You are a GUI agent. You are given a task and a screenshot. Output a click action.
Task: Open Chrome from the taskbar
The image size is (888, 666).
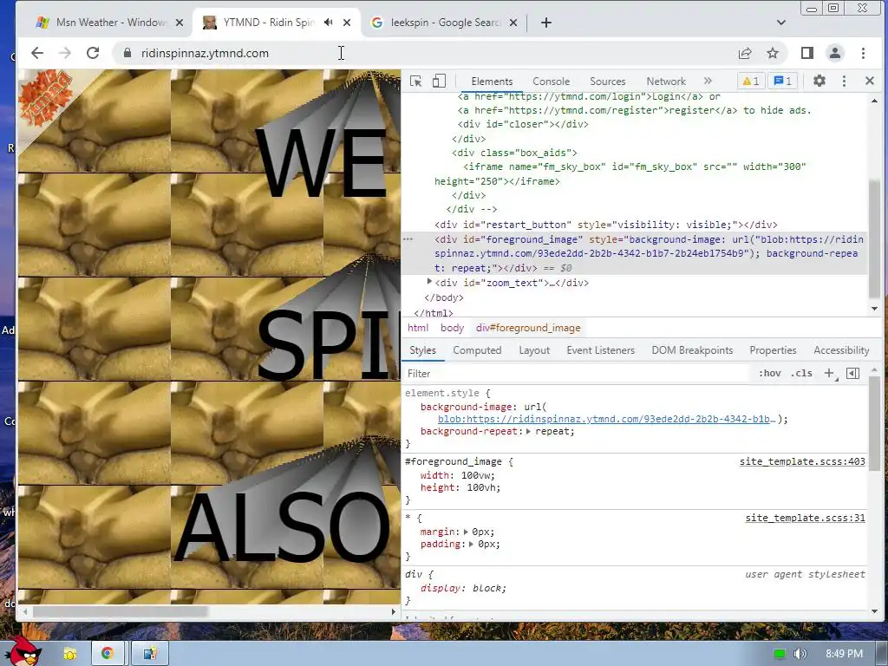click(x=107, y=654)
